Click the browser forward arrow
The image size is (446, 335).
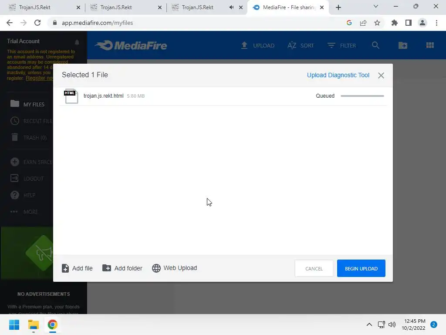24,23
